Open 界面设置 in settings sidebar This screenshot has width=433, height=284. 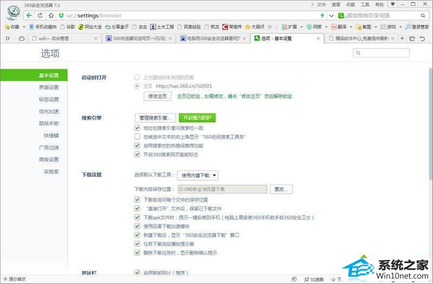point(49,87)
